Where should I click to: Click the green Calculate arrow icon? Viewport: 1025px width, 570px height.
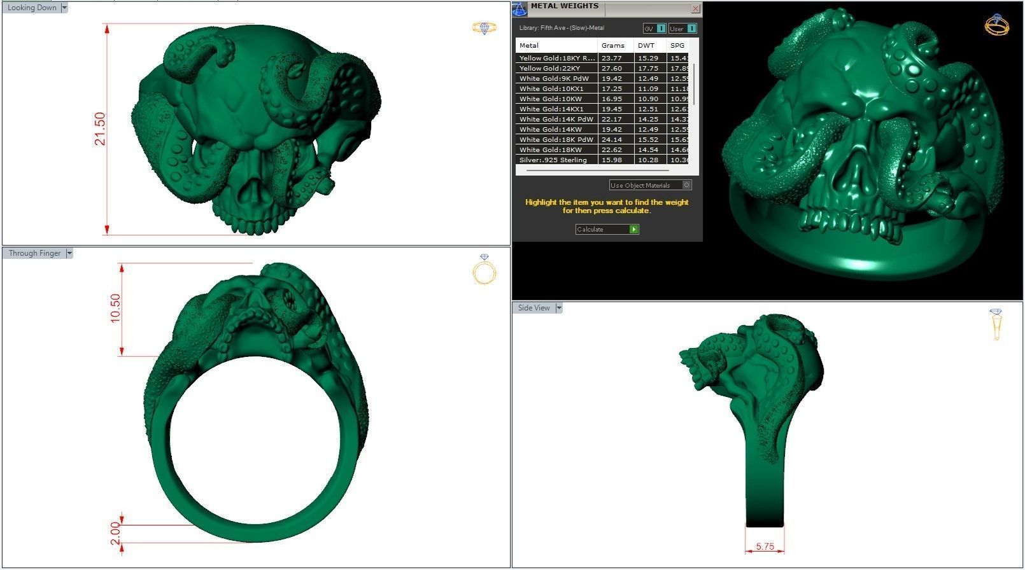click(x=633, y=229)
